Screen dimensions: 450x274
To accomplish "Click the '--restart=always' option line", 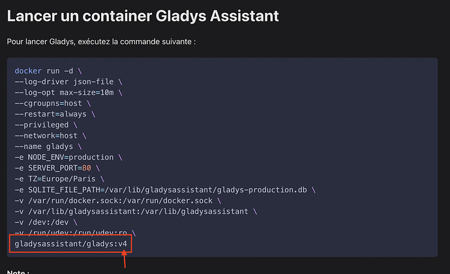I will [x=52, y=114].
